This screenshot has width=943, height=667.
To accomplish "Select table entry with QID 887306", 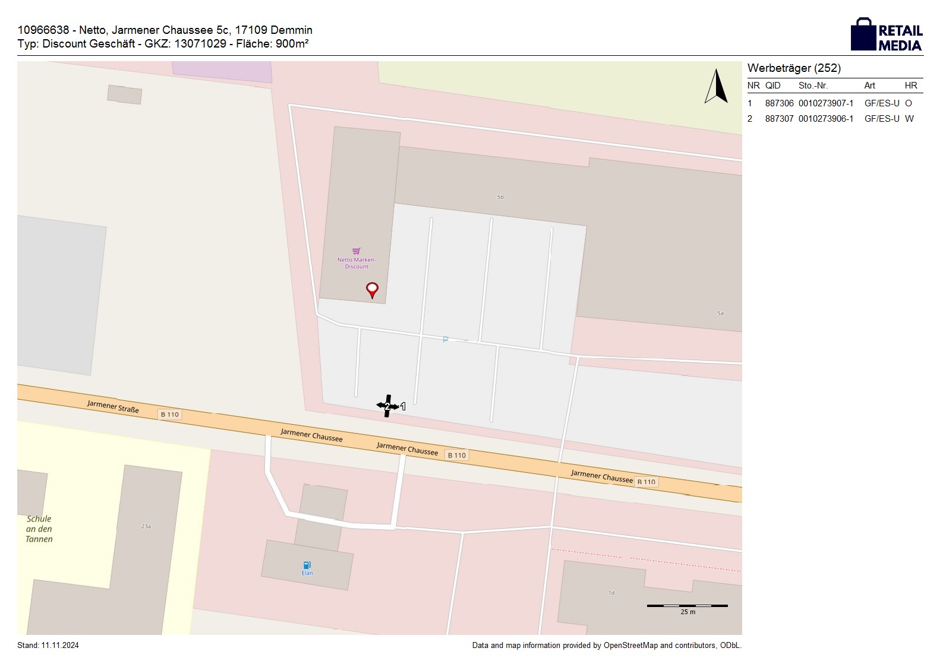I will tap(779, 103).
